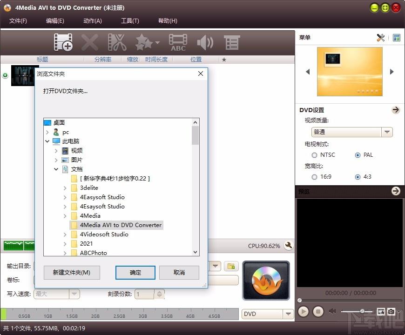The height and width of the screenshot is (335, 405).
Task: Open the effects star dropdown arrow
Action: (157, 42)
